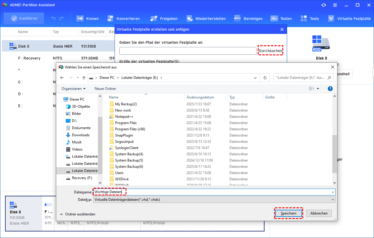Screen dimensions: 374x238
Task: Expand the Dateiname dropdown arrow
Action: coord(333,192)
